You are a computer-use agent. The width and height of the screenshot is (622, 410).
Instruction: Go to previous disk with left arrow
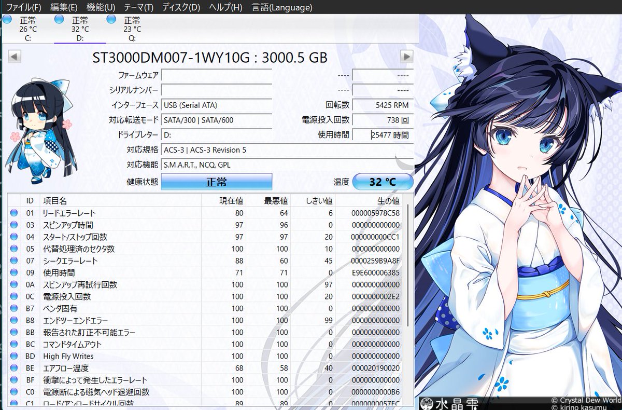click(x=15, y=56)
